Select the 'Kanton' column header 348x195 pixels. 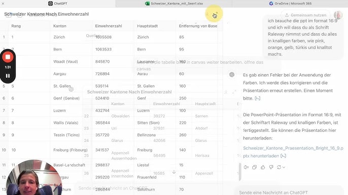click(60, 26)
